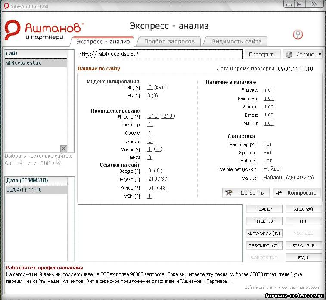The height and width of the screenshot is (300, 326).
Task: Click the PR [?] help label
Action: point(134,96)
